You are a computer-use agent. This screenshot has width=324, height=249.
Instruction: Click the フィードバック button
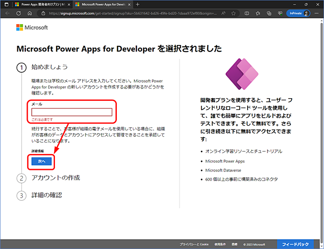[295, 244]
